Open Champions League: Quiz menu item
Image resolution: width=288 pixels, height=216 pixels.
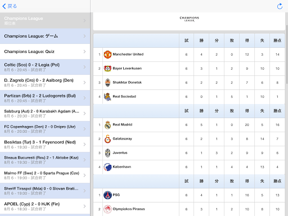coord(45,52)
